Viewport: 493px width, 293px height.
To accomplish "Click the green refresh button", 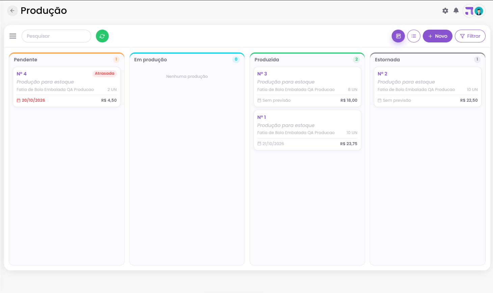I will click(102, 36).
